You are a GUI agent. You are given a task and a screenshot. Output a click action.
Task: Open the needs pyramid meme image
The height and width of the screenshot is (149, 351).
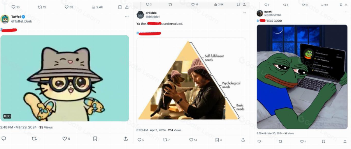click(x=191, y=81)
